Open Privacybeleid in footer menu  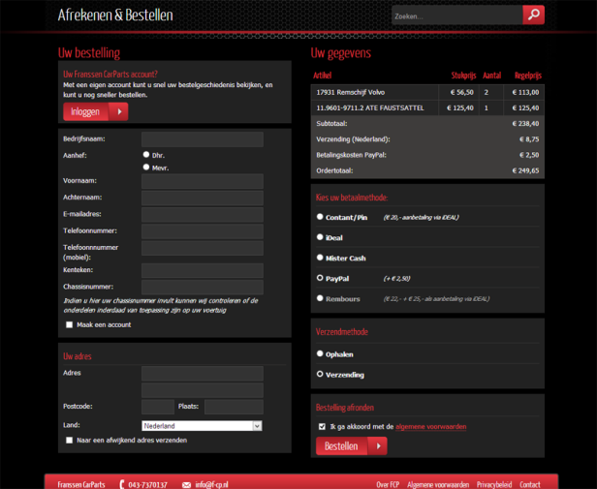pos(494,484)
